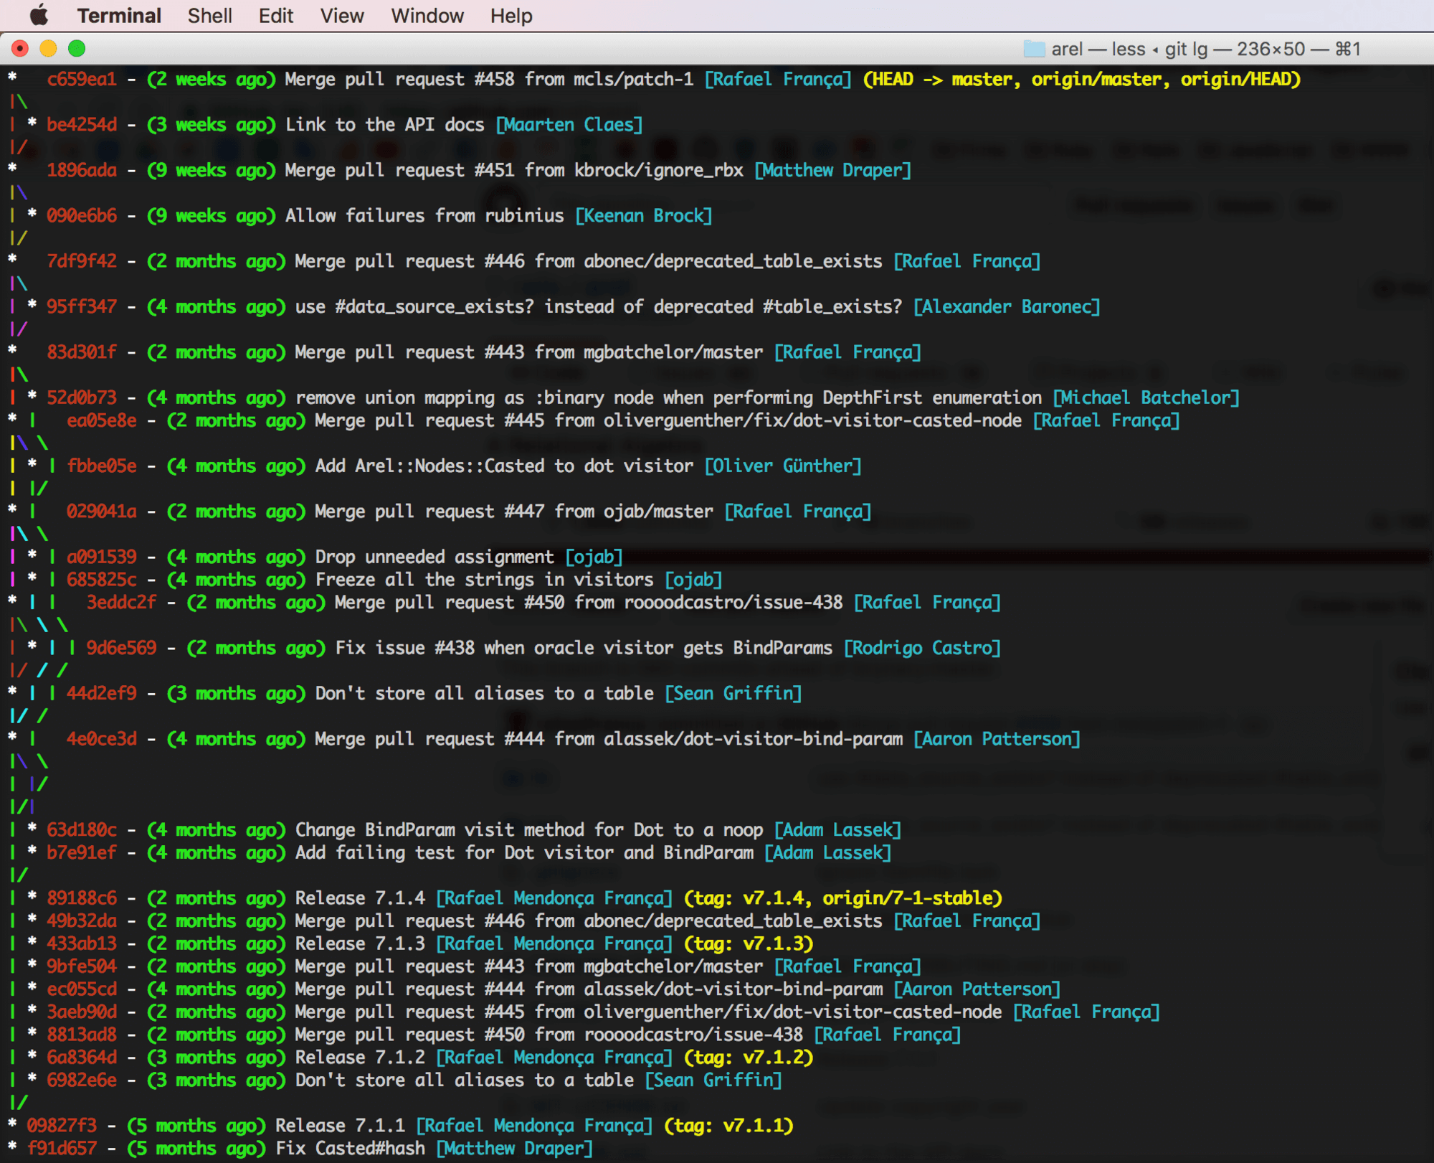Click commit hash 1896ada
1434x1163 pixels.
pyautogui.click(x=82, y=170)
